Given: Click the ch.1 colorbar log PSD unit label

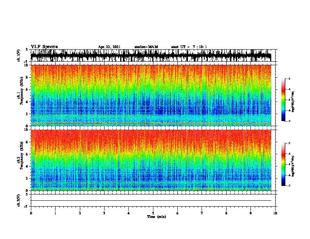Looking at the screenshot, I should coord(293,102).
